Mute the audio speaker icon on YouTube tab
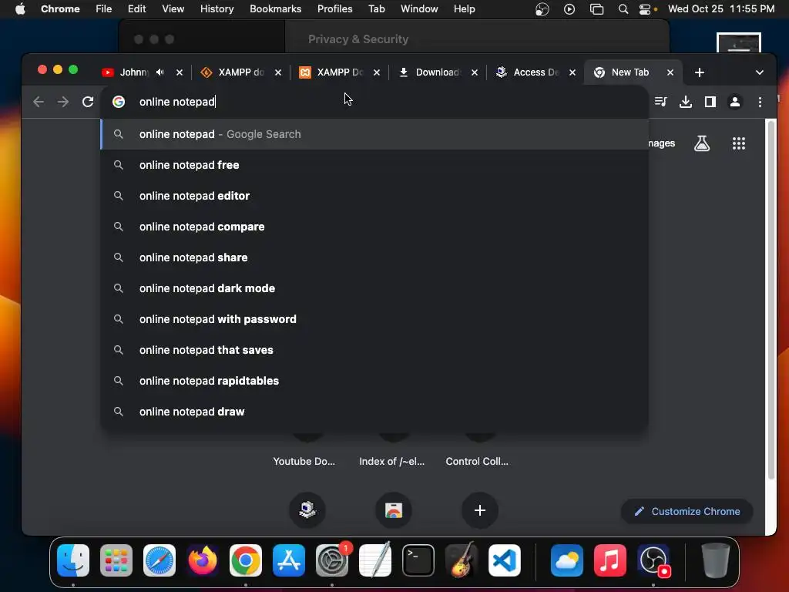789x592 pixels. coord(160,72)
